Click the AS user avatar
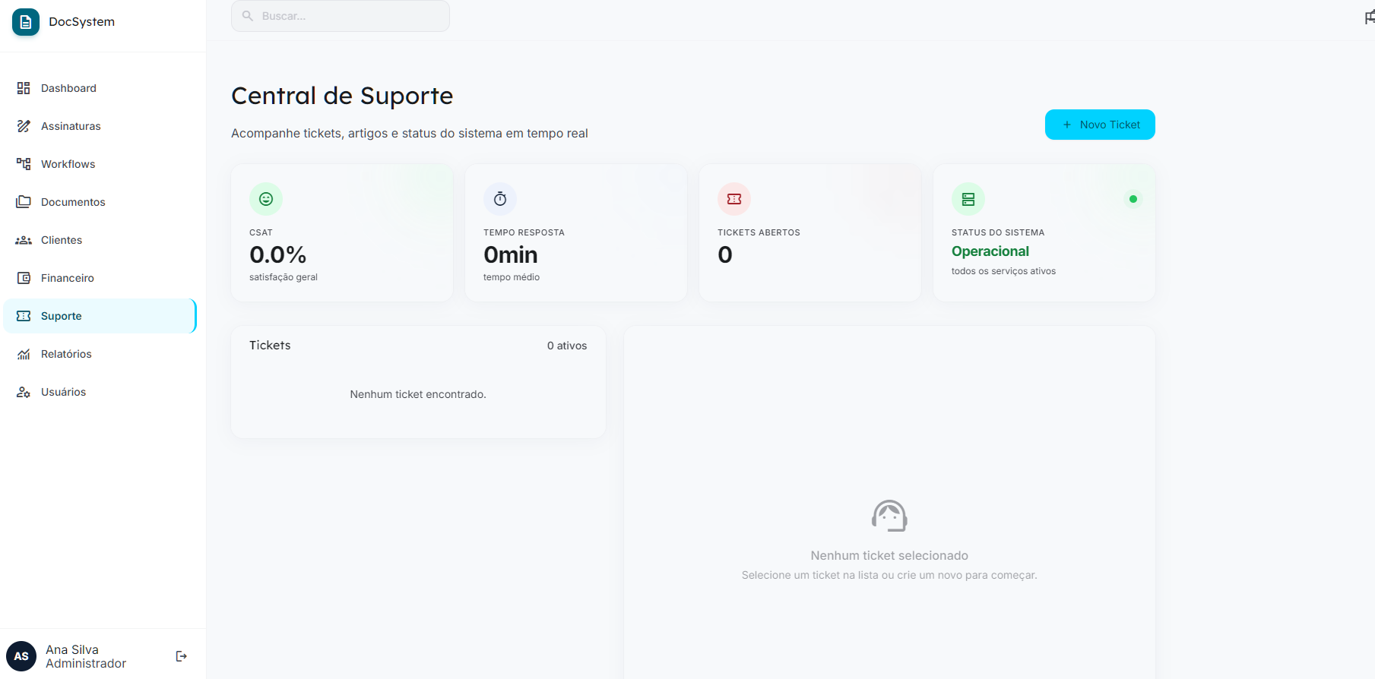The width and height of the screenshot is (1375, 679). [21, 656]
